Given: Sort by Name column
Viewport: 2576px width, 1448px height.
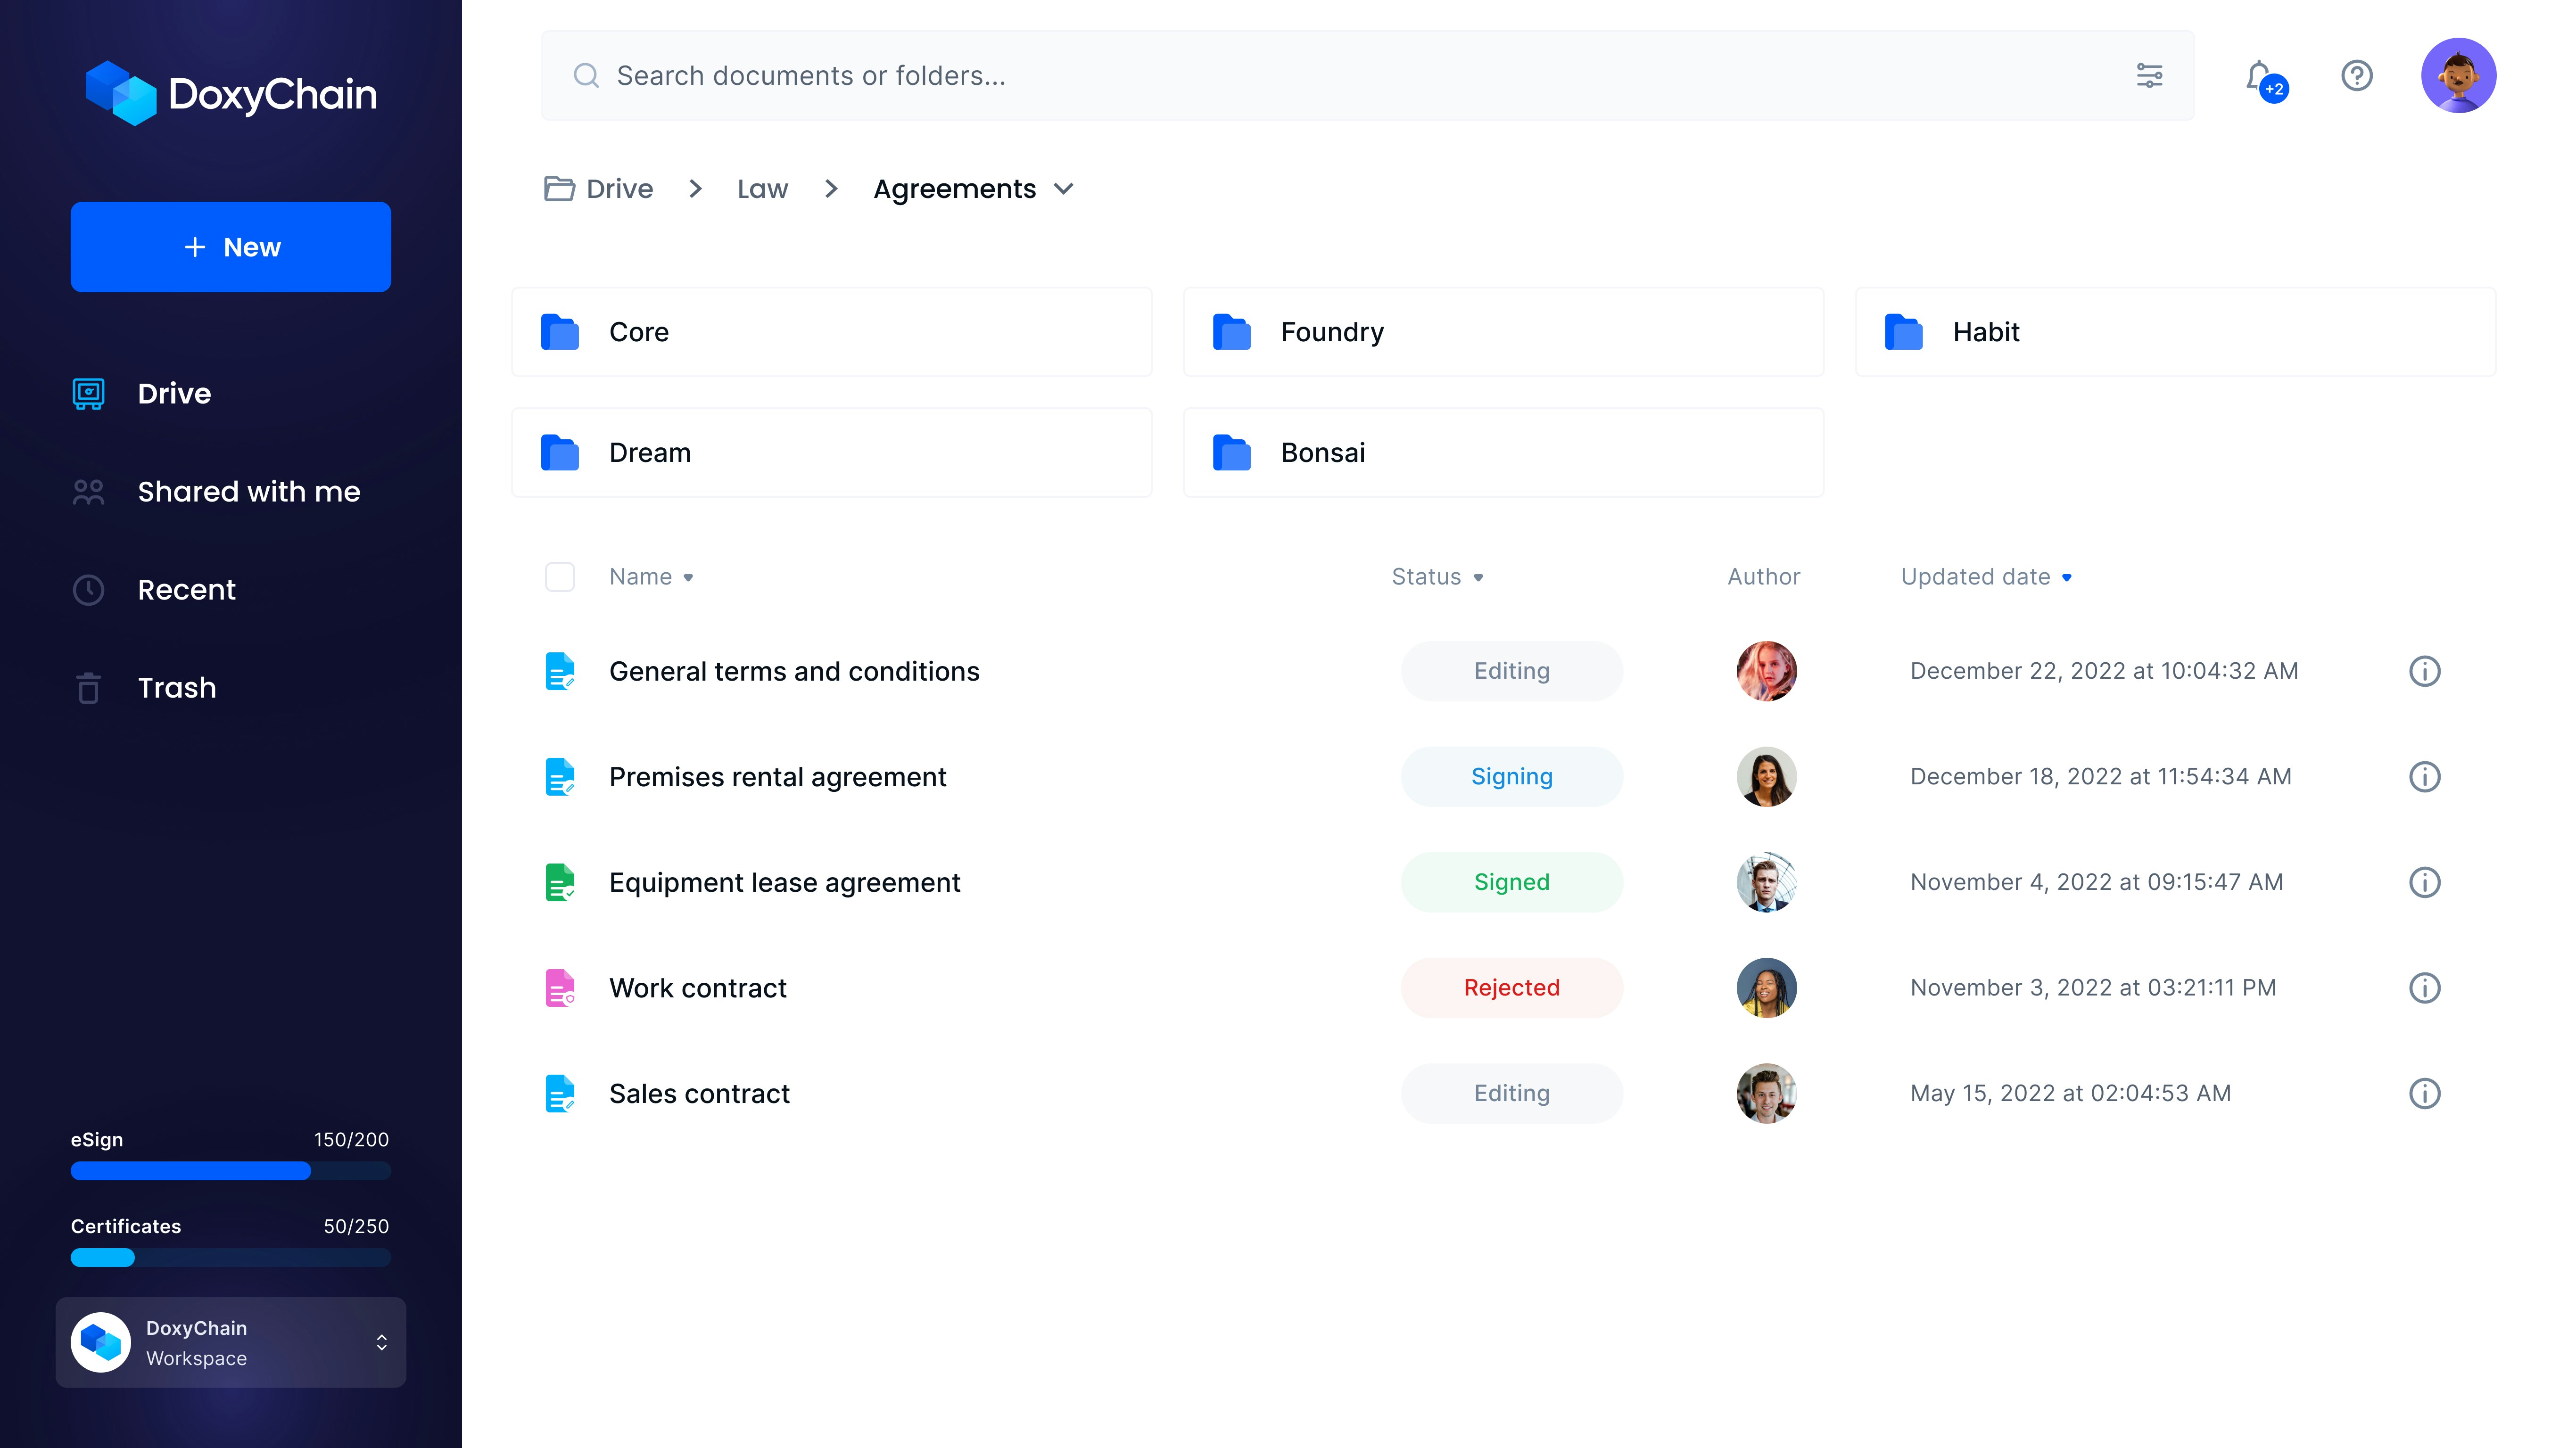Looking at the screenshot, I should 651,577.
